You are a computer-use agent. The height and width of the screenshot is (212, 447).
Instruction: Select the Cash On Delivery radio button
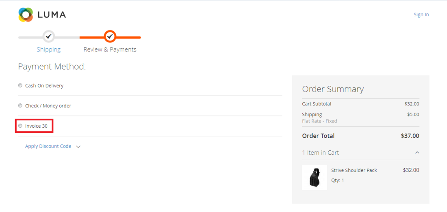pos(20,86)
